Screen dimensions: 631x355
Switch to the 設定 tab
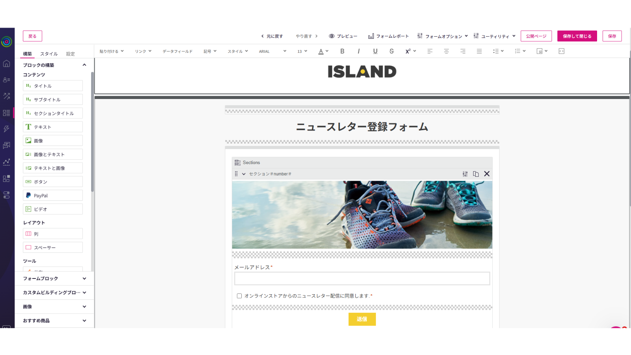tap(71, 54)
